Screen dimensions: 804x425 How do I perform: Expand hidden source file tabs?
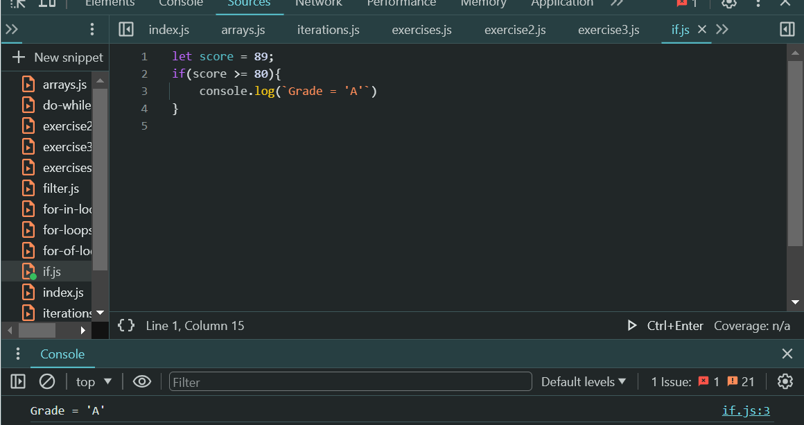click(x=722, y=29)
